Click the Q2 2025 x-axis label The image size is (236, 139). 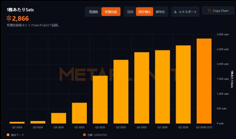point(100,128)
